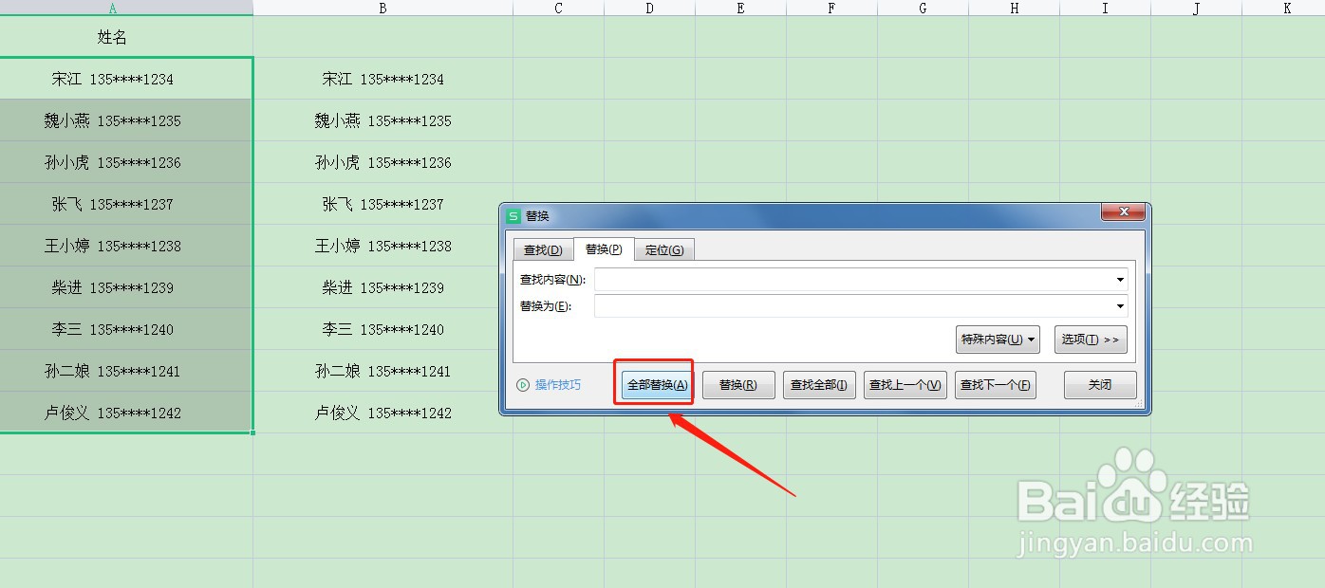Click the Replace with (替换为) input field

[860, 306]
